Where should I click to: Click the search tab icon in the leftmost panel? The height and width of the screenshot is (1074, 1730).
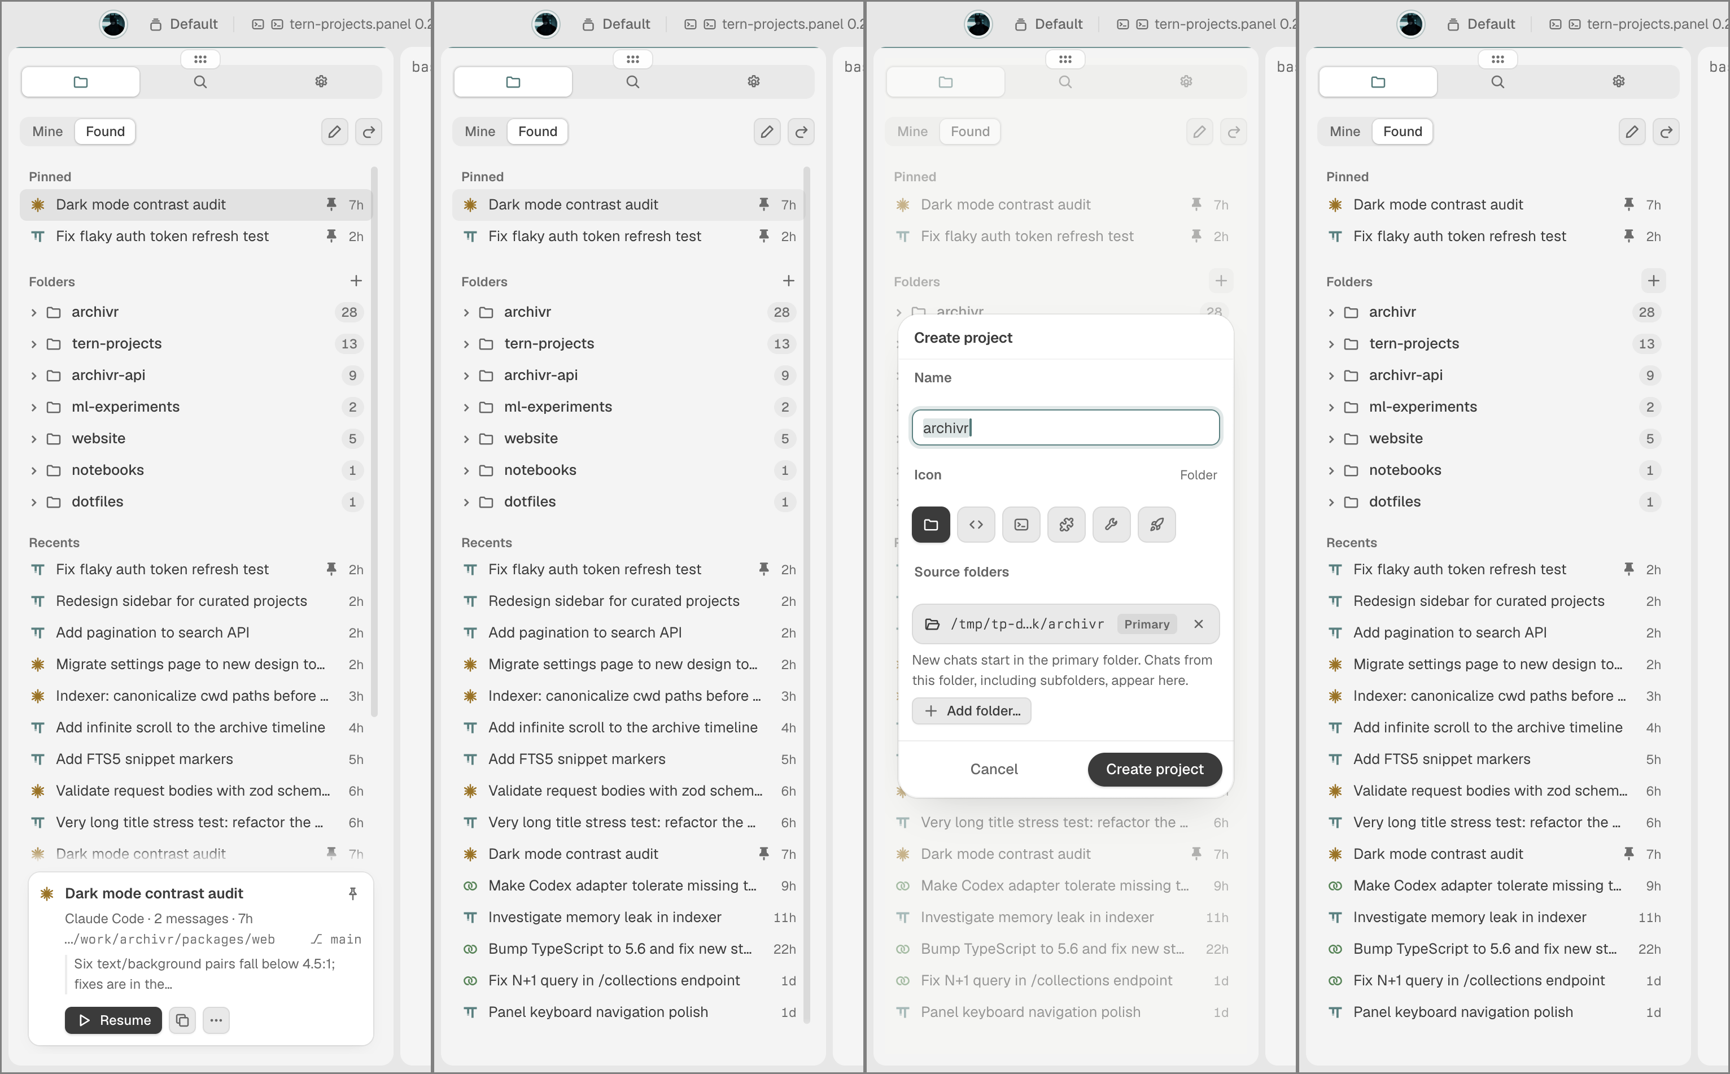coord(200,82)
